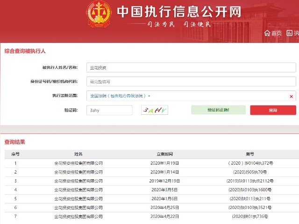Click the home house icon
The image size is (299, 224).
(x=267, y=33)
